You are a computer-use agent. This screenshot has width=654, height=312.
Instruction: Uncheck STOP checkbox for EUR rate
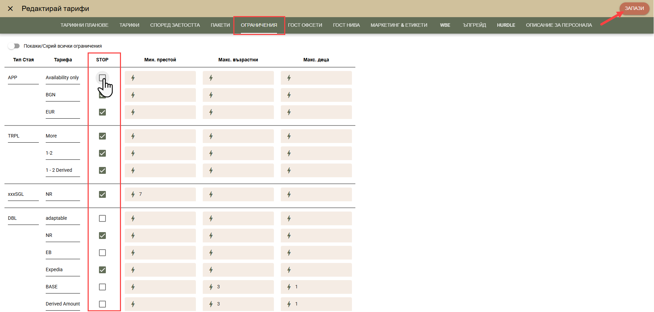point(102,112)
